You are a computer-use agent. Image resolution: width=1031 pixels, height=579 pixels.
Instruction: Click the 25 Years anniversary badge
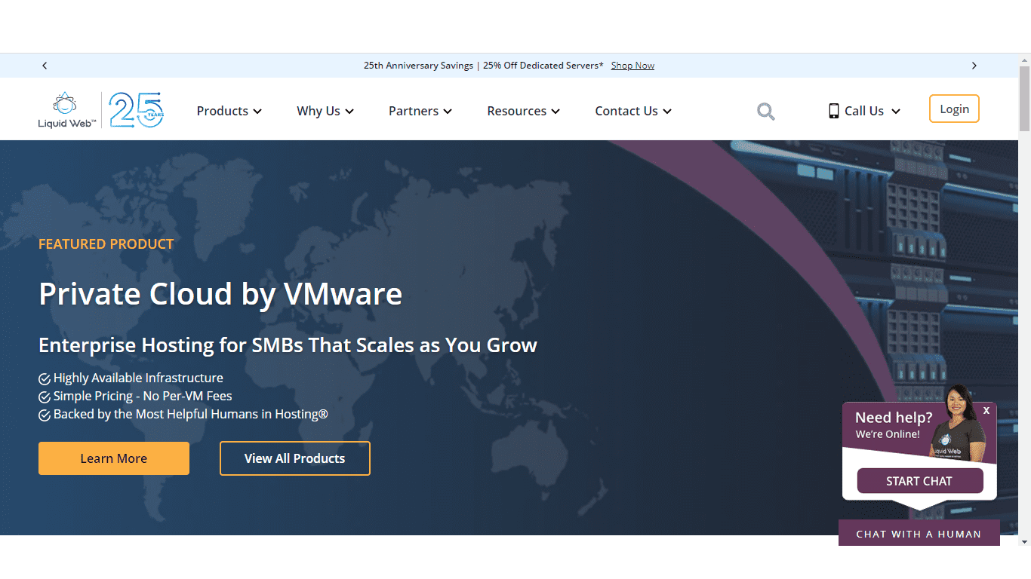(136, 110)
